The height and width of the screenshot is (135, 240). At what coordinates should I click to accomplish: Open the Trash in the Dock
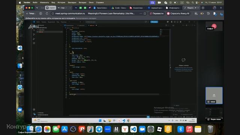[210, 129]
